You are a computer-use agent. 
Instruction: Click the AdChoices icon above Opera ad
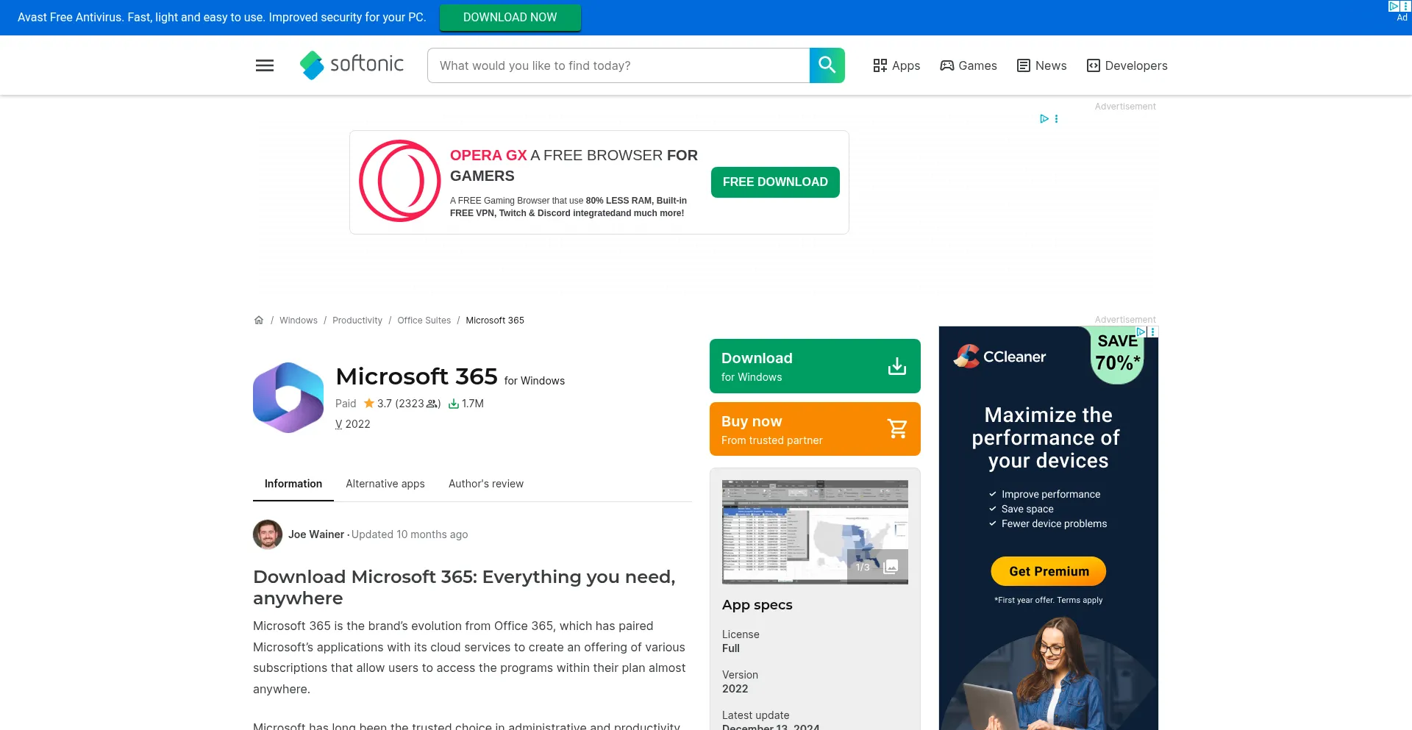pyautogui.click(x=1044, y=119)
